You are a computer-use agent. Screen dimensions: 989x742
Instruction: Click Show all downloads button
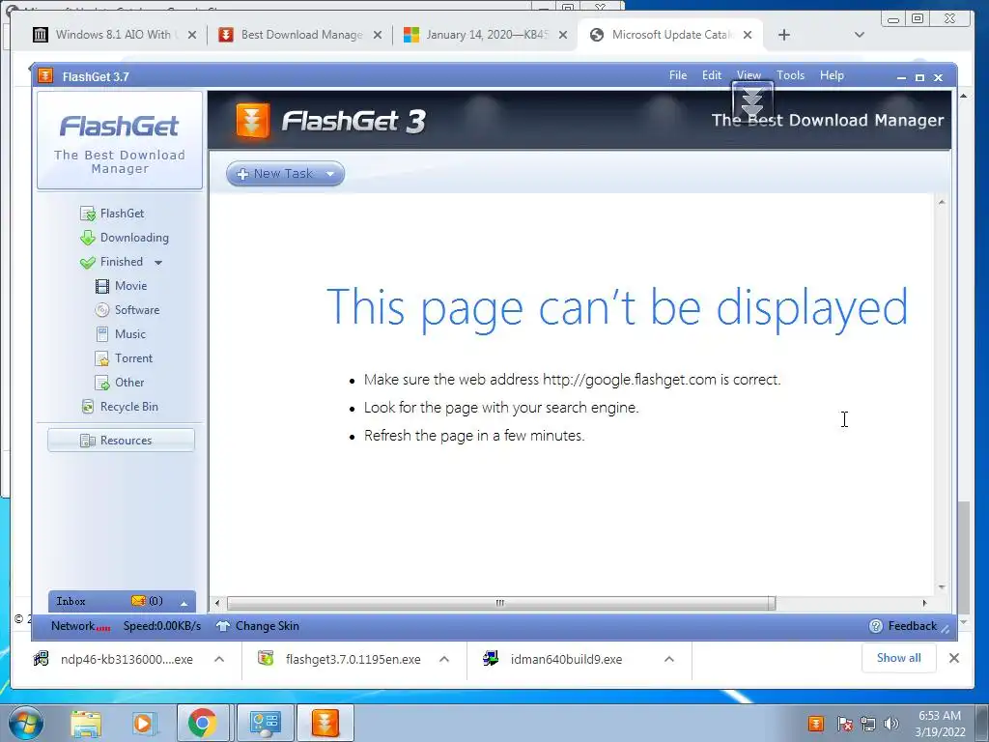pos(899,658)
